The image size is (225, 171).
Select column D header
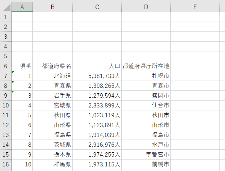tap(146, 7)
